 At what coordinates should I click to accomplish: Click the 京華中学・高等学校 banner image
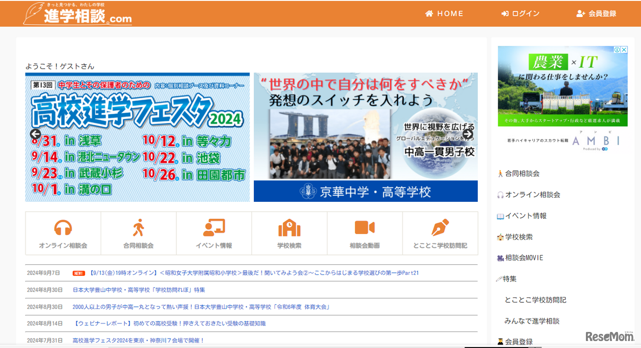366,137
